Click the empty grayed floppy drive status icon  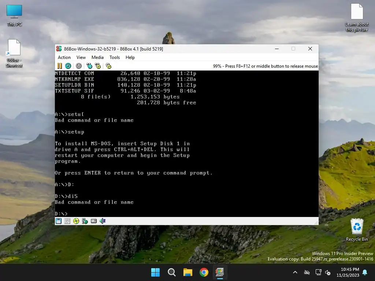click(x=67, y=221)
